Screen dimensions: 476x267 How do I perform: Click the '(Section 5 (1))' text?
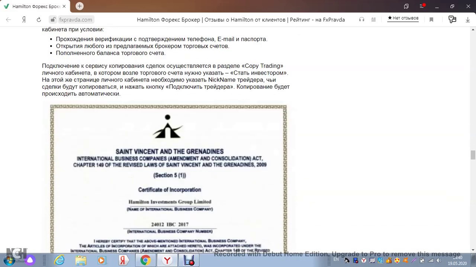(170, 175)
